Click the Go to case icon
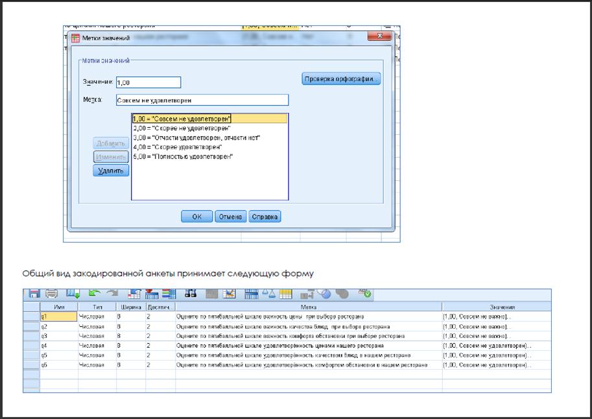Viewport: 592px width, 419px height. (x=135, y=294)
